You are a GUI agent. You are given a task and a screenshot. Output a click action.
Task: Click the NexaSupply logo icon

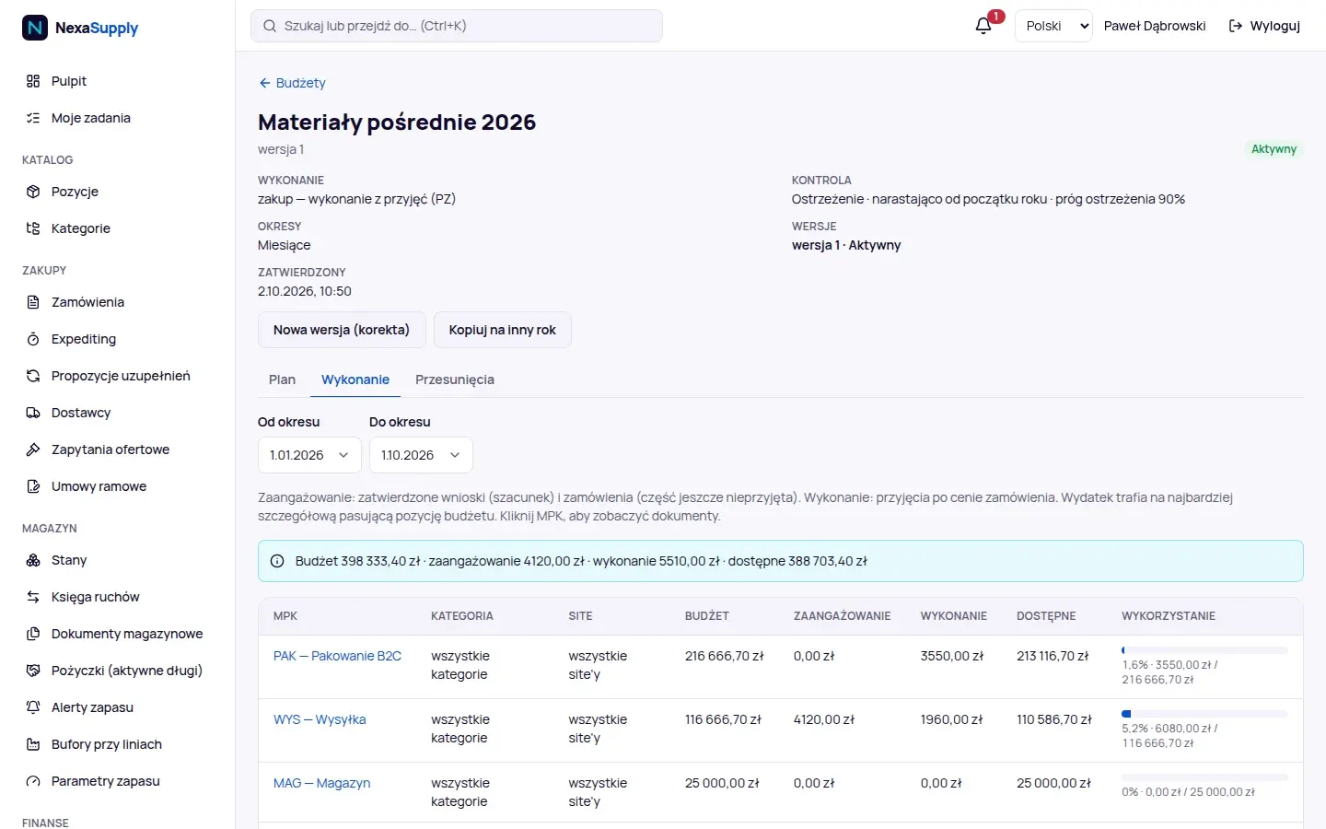[35, 28]
